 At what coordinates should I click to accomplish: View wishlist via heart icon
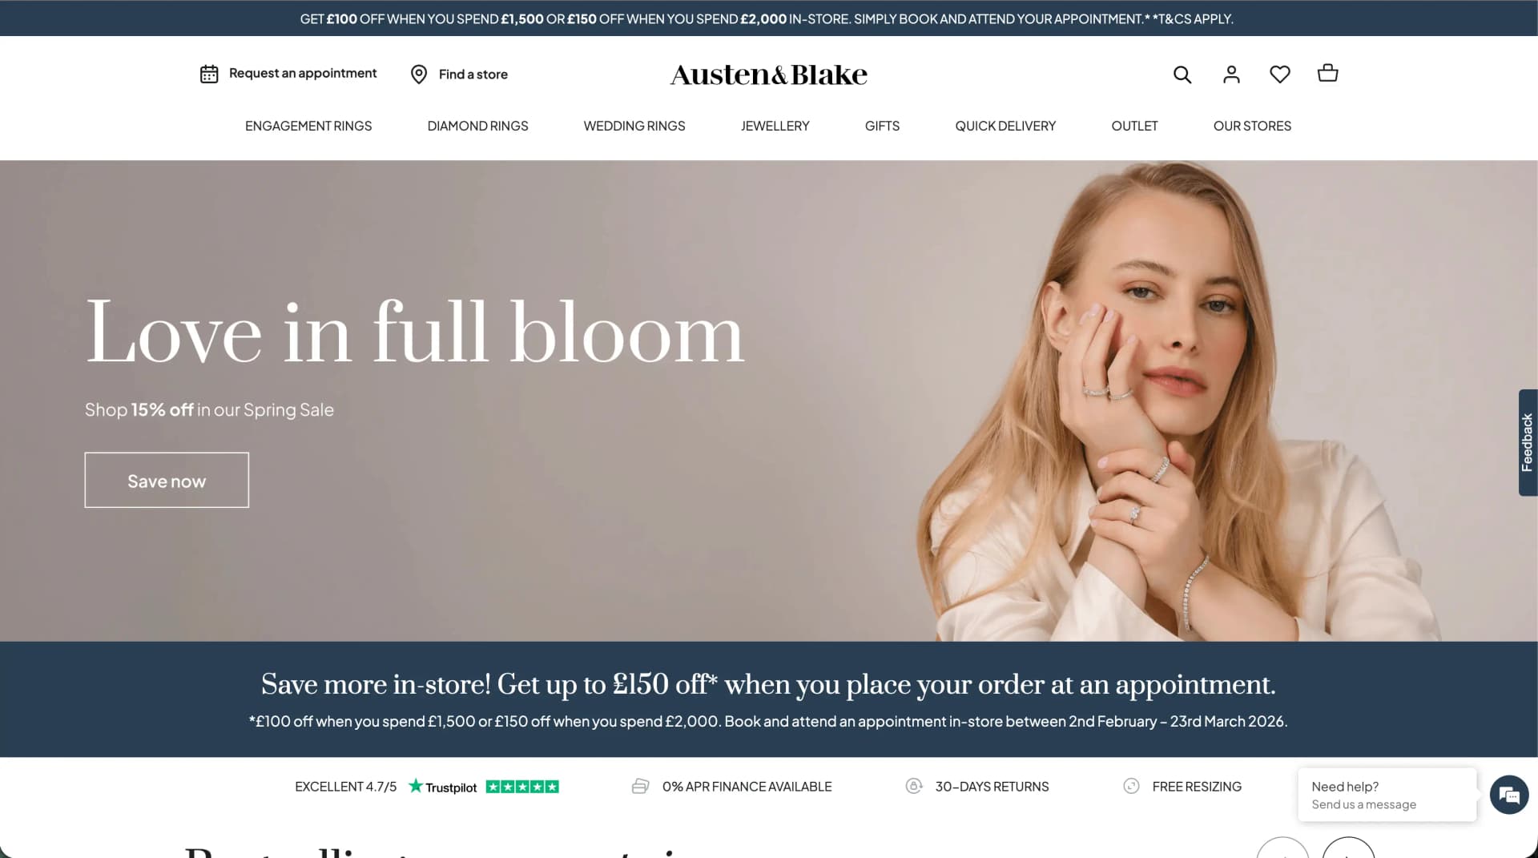(x=1280, y=75)
